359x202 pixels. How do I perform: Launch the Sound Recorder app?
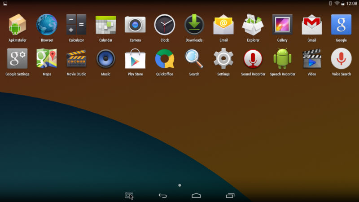click(253, 59)
